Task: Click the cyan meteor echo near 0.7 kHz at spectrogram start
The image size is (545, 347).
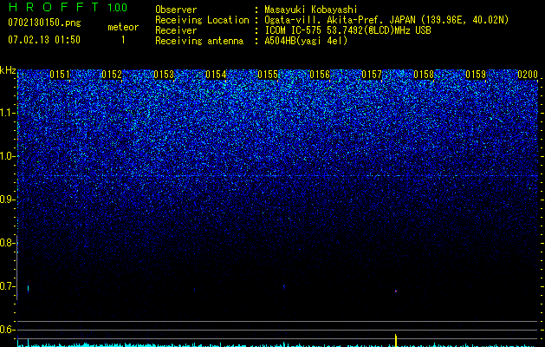Action: click(28, 288)
